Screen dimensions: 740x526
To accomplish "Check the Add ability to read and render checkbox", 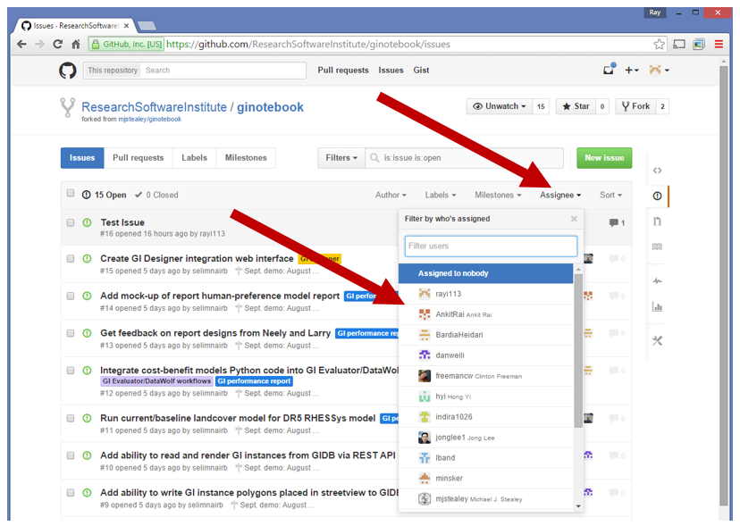I will (71, 455).
